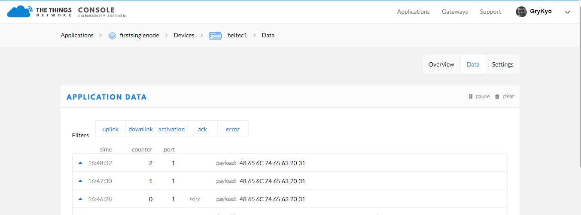The height and width of the screenshot is (215, 581).
Task: Go to Gateways in top navigation
Action: (455, 12)
